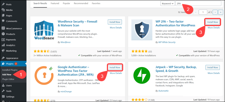Jump to the last results page
The width and height of the screenshot is (225, 102).
click(x=220, y=12)
